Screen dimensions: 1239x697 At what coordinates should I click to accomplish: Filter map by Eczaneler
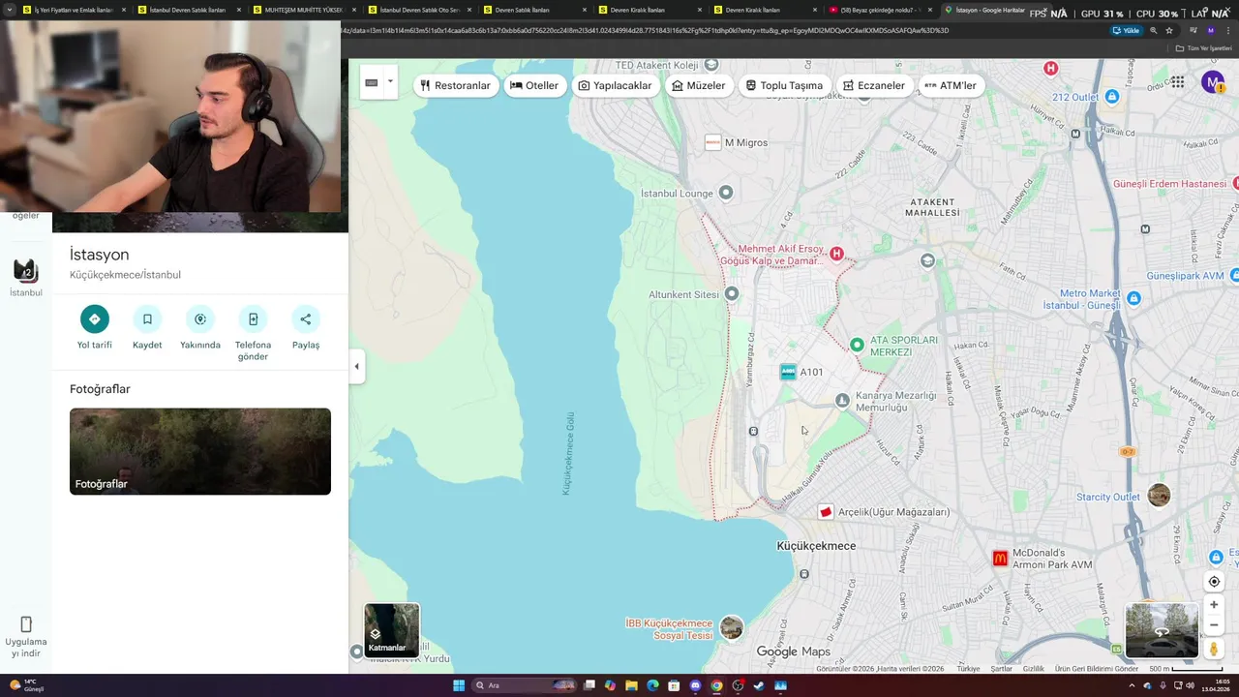pos(874,85)
